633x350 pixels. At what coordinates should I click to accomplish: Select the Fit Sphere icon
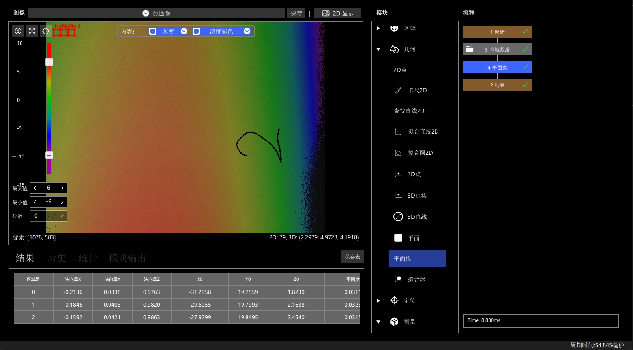[x=398, y=279]
